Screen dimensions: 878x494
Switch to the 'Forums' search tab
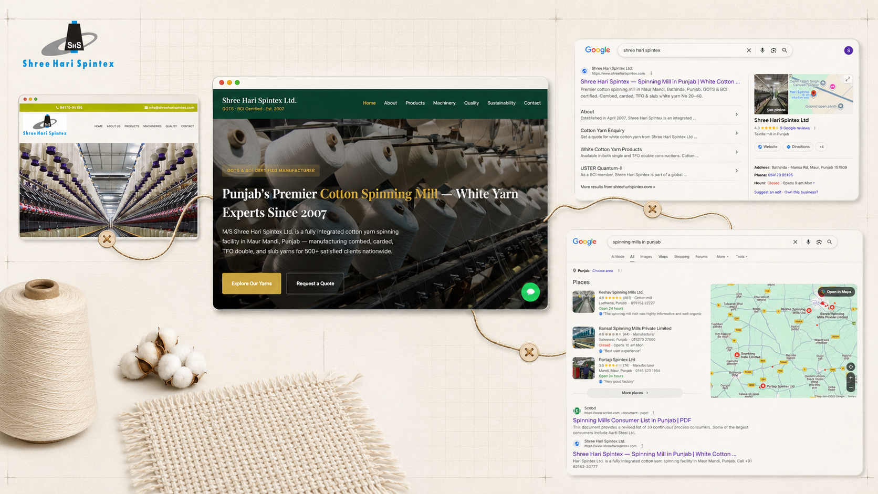tap(702, 257)
